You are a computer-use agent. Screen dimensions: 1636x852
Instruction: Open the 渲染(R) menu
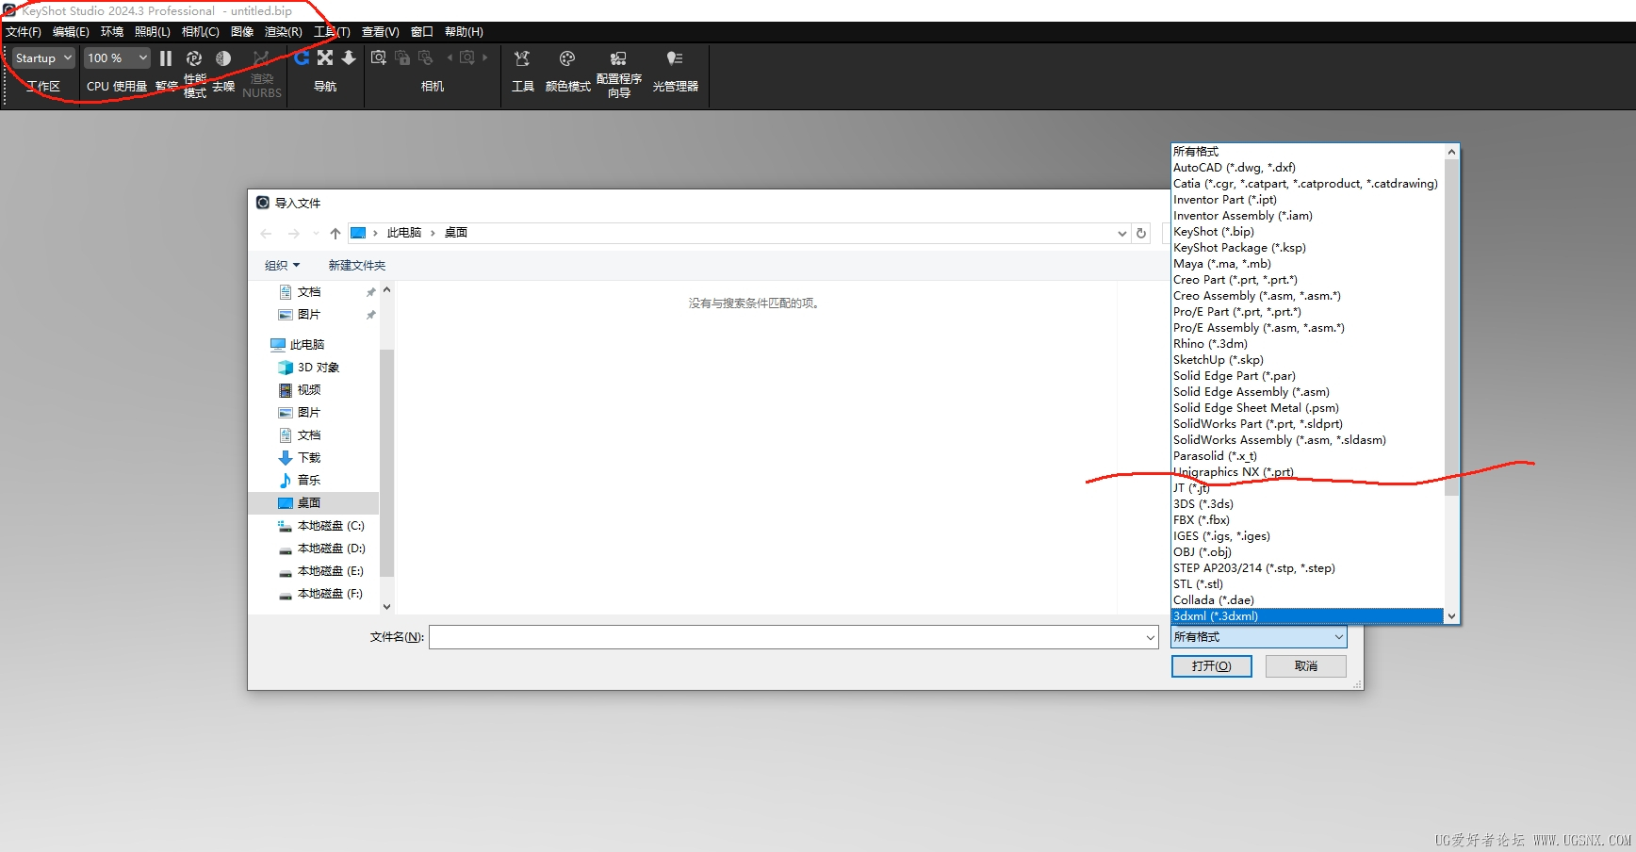click(x=283, y=32)
